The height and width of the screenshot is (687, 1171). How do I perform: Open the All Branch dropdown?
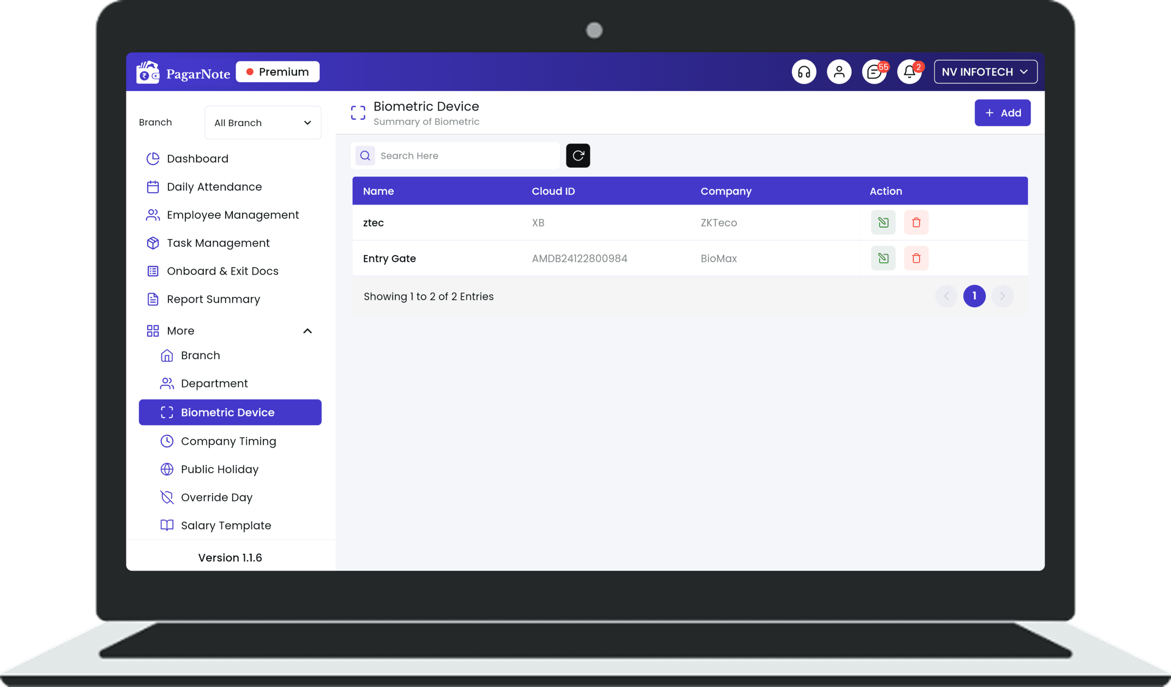(x=263, y=122)
